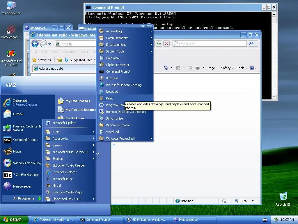
Task: Open Notepad in Accessories submenu
Action: click(125, 92)
